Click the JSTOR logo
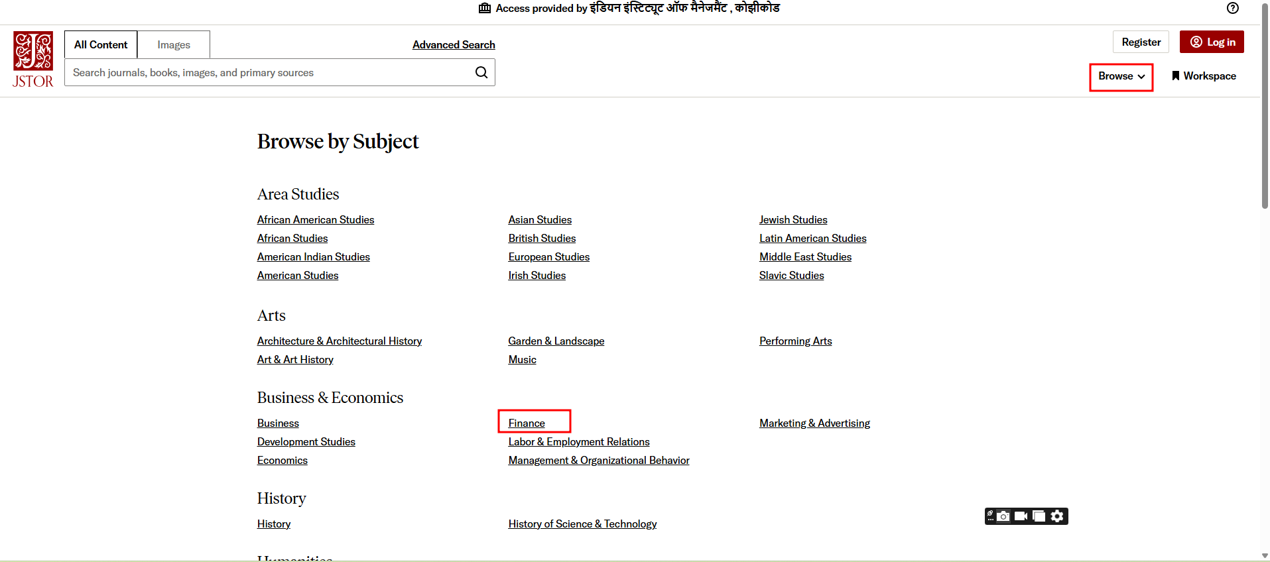Screen dimensions: 1270x562 coord(32,60)
